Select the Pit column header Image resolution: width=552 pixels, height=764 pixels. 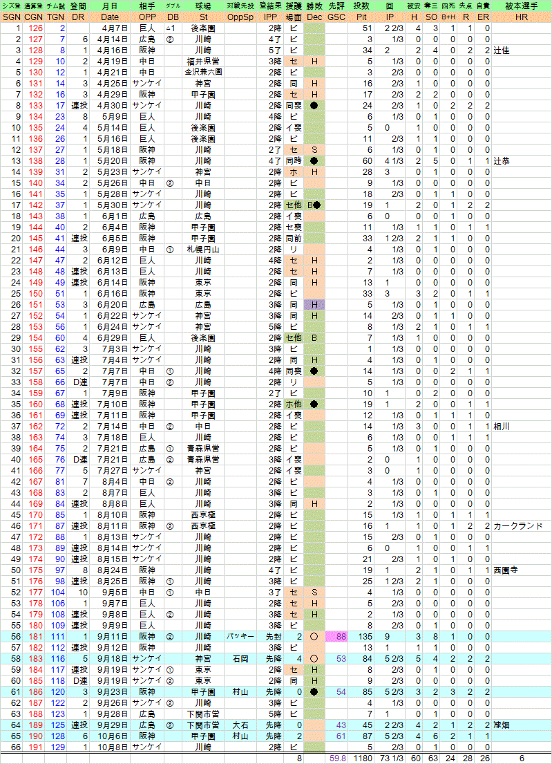[x=361, y=17]
